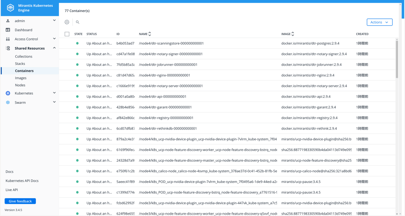
Task: Open the Live API link
Action: click(x=12, y=190)
